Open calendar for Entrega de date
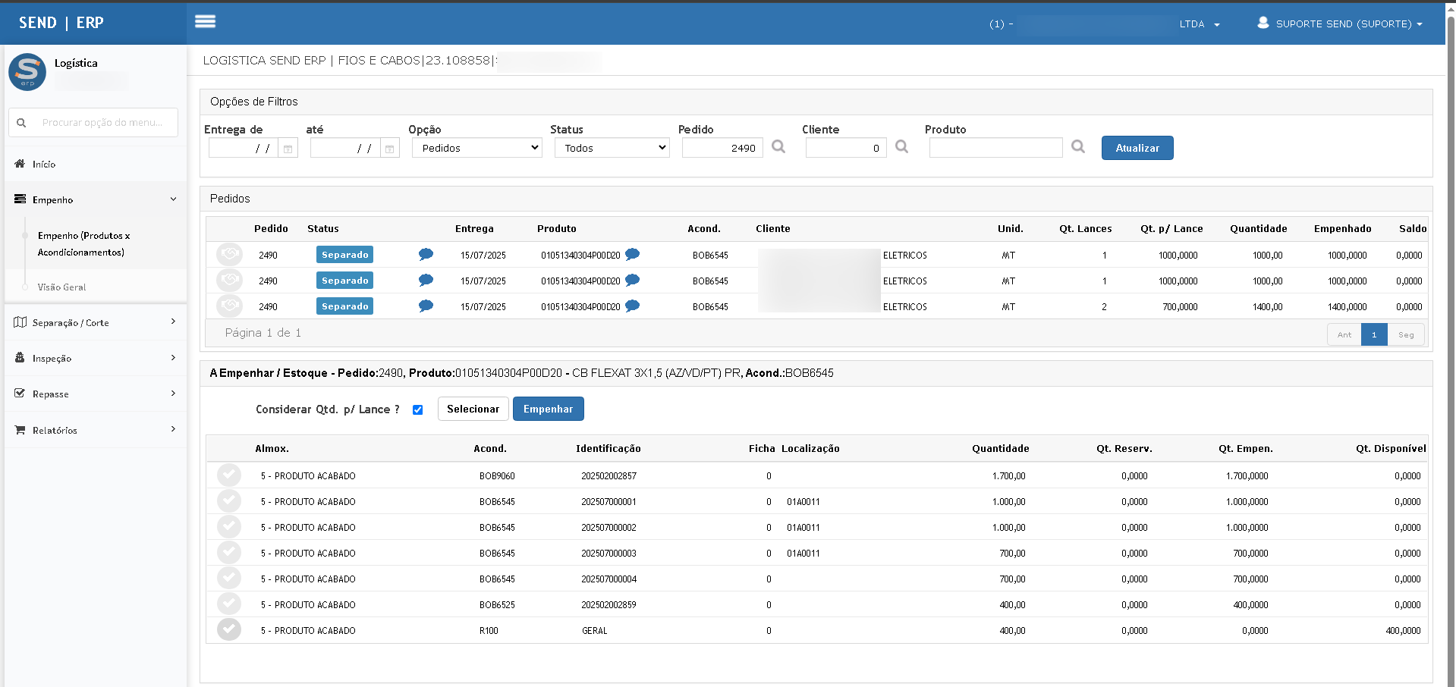 coord(288,149)
